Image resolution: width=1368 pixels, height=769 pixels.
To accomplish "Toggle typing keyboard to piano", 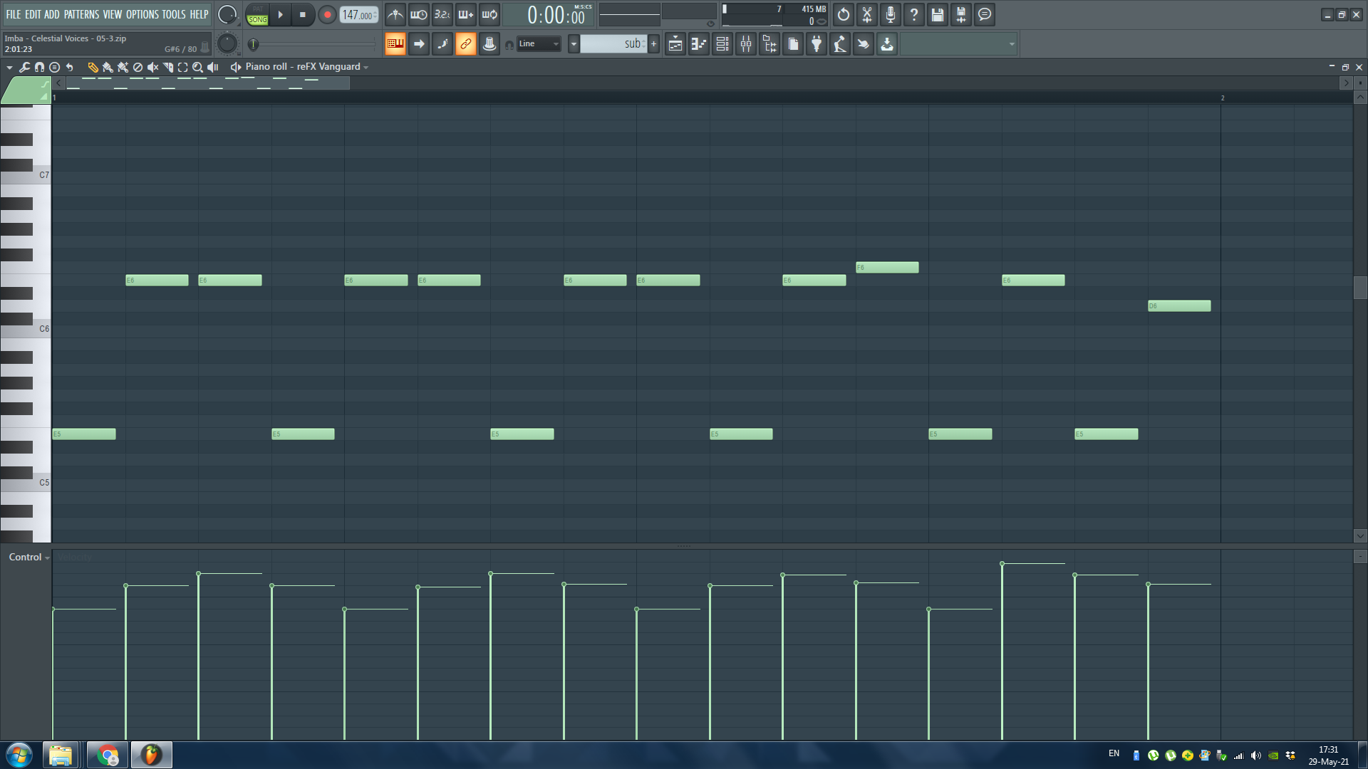I will [x=395, y=44].
